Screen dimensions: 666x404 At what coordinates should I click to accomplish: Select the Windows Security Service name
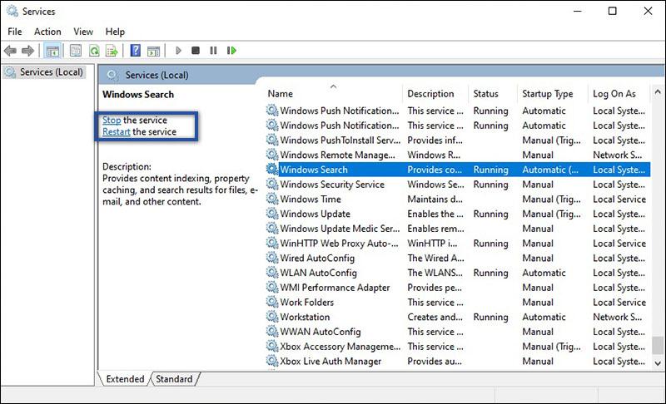(x=332, y=185)
